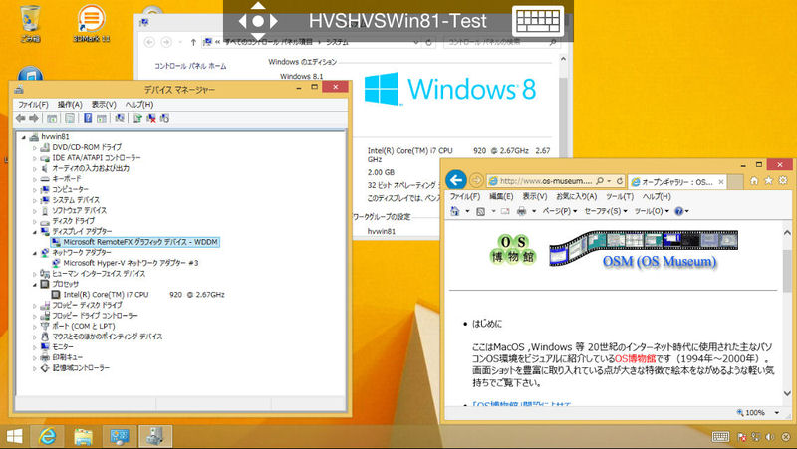Viewport: 797px width, 449px height.
Task: Open ツール(O) dropdown in IE command bar
Action: 652,211
